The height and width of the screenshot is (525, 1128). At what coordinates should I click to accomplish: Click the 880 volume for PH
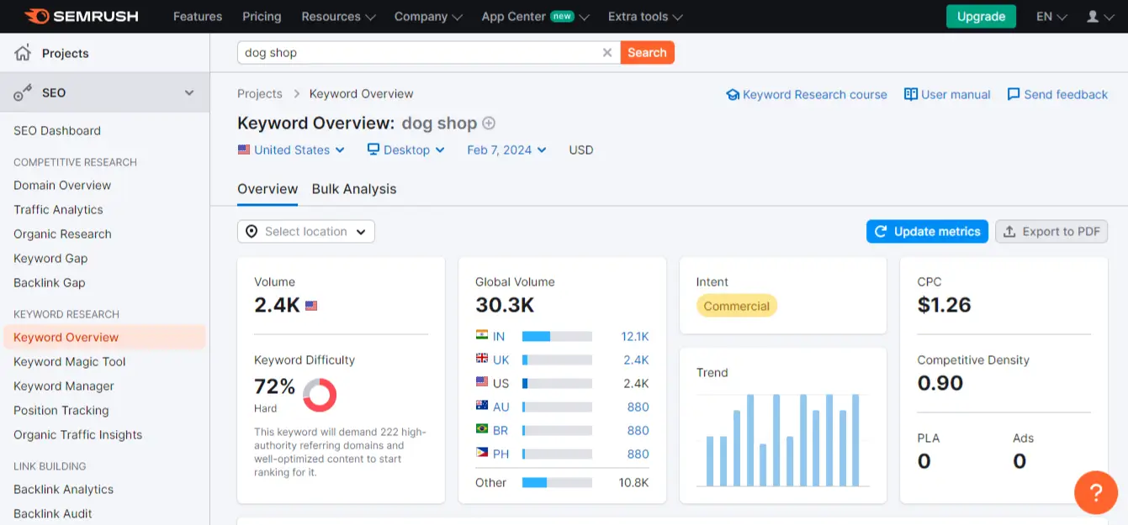[638, 454]
